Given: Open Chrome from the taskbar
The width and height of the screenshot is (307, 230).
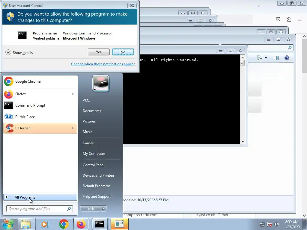Looking at the screenshot, I should point(64,224).
